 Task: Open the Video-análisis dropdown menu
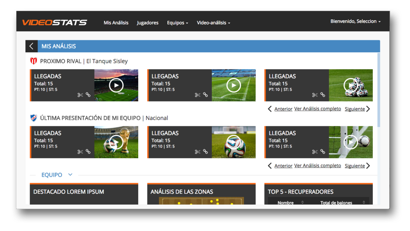point(213,23)
